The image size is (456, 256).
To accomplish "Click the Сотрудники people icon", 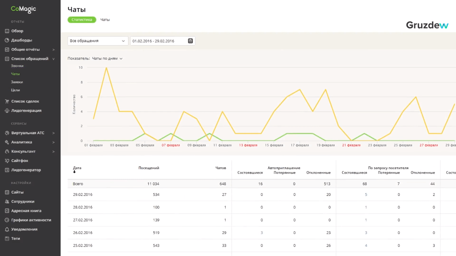I will point(7,202).
